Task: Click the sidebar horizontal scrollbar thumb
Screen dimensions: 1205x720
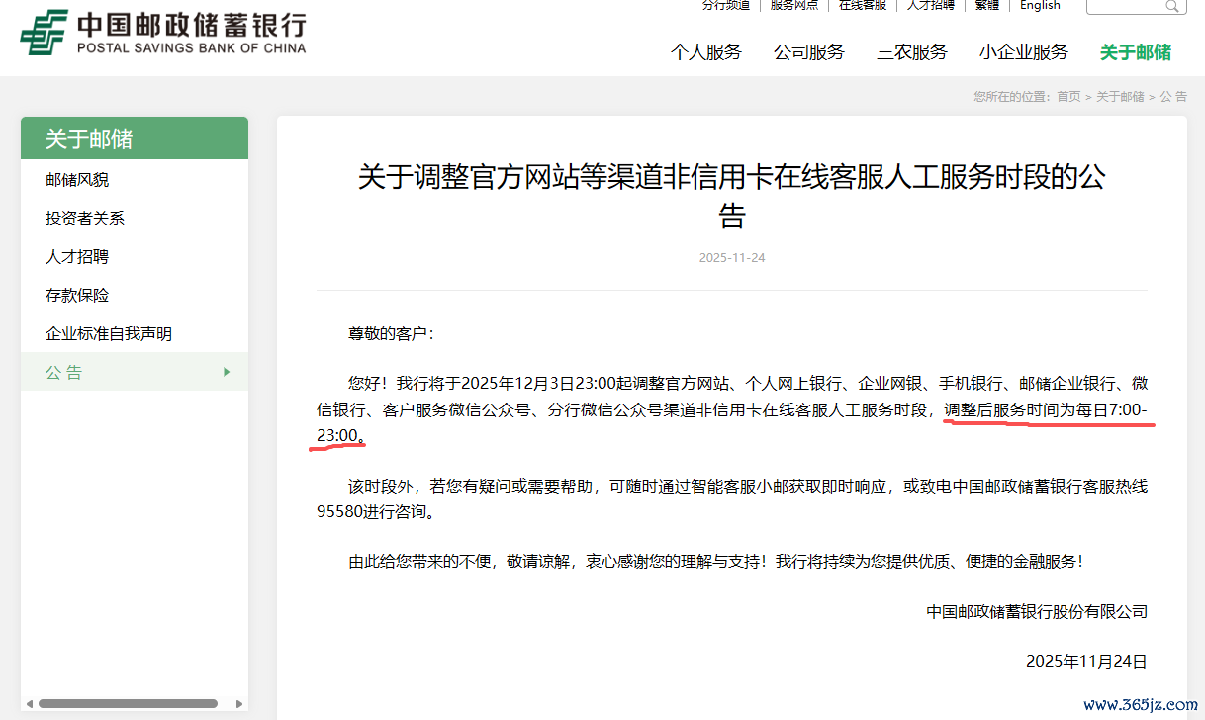Action: click(128, 703)
